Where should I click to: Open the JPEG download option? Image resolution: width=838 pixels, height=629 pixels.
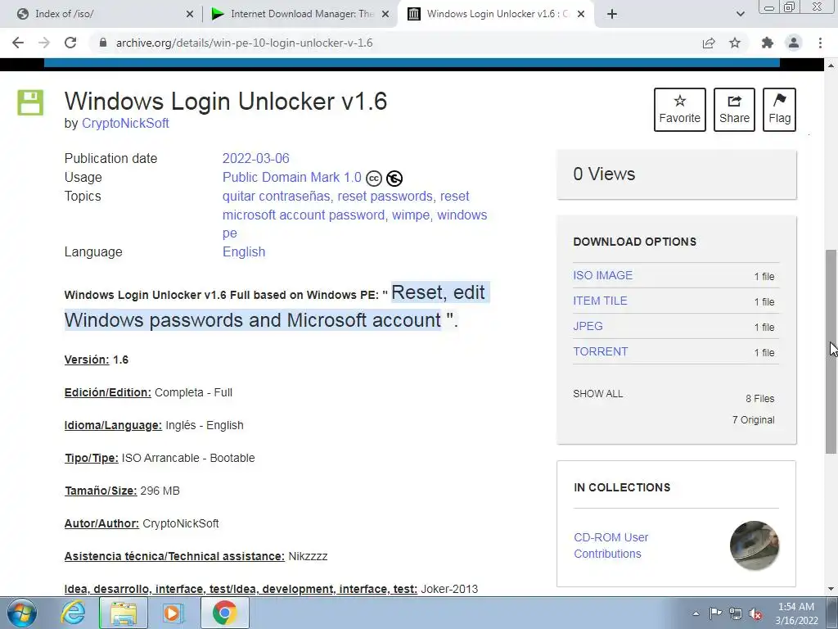click(x=588, y=326)
